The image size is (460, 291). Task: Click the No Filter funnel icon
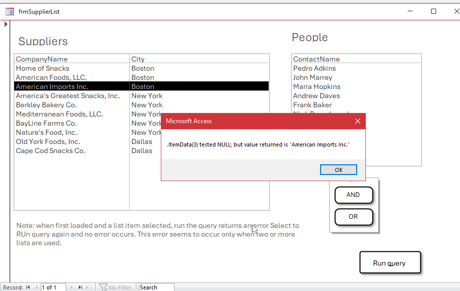(x=103, y=287)
